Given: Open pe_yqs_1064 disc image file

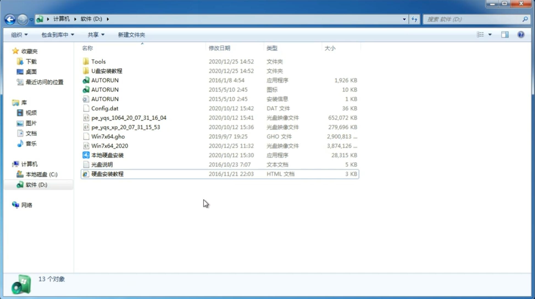Looking at the screenshot, I should (x=129, y=117).
